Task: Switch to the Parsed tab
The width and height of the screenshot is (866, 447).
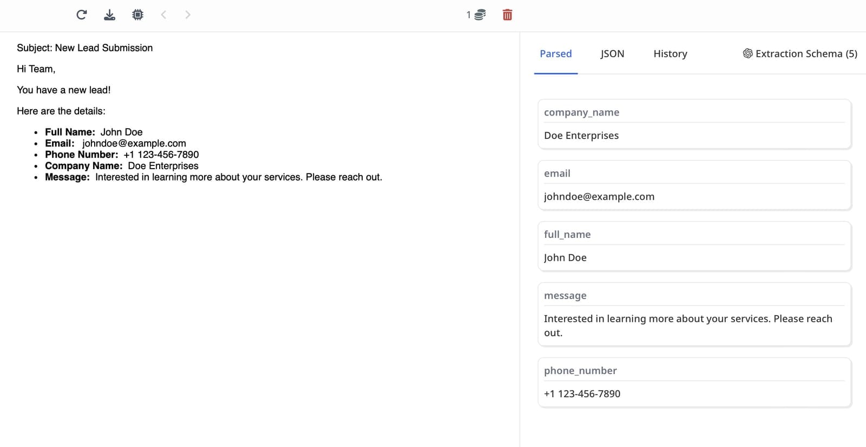Action: coord(555,54)
